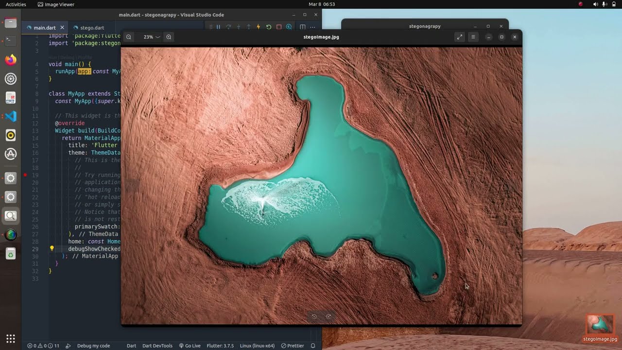
Task: Click Go Live in the status bar
Action: pyautogui.click(x=190, y=346)
